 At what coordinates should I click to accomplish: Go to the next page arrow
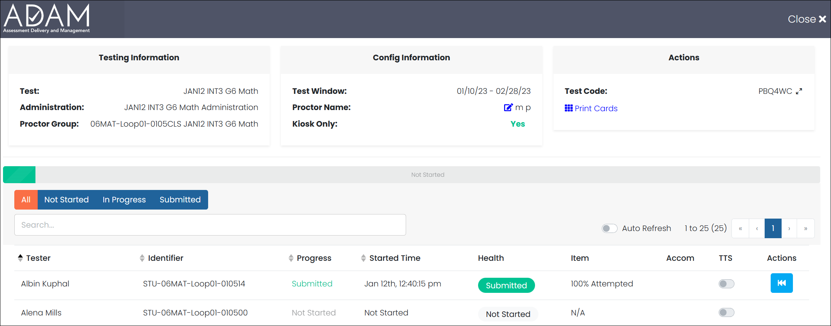coord(789,228)
